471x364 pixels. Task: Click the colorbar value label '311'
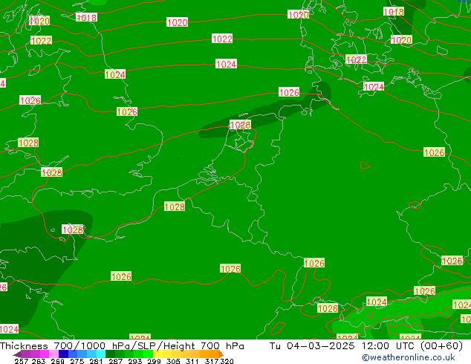point(192,361)
